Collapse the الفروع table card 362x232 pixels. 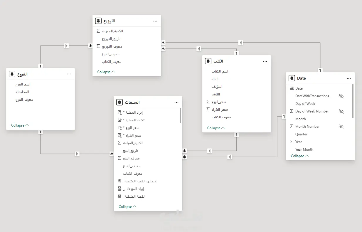point(20,125)
